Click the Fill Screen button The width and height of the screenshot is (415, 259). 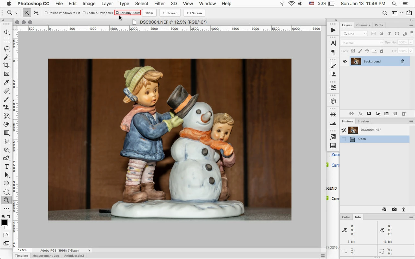tap(194, 13)
